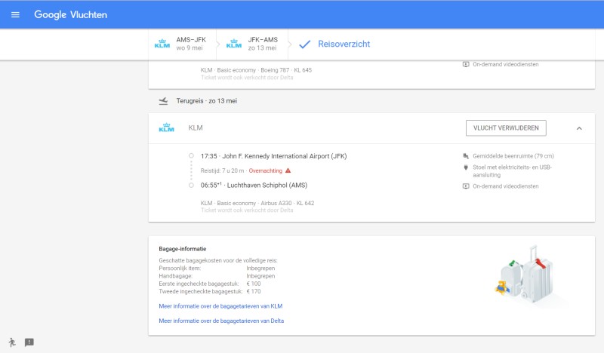Click the KLM logo in flight card

(166, 128)
